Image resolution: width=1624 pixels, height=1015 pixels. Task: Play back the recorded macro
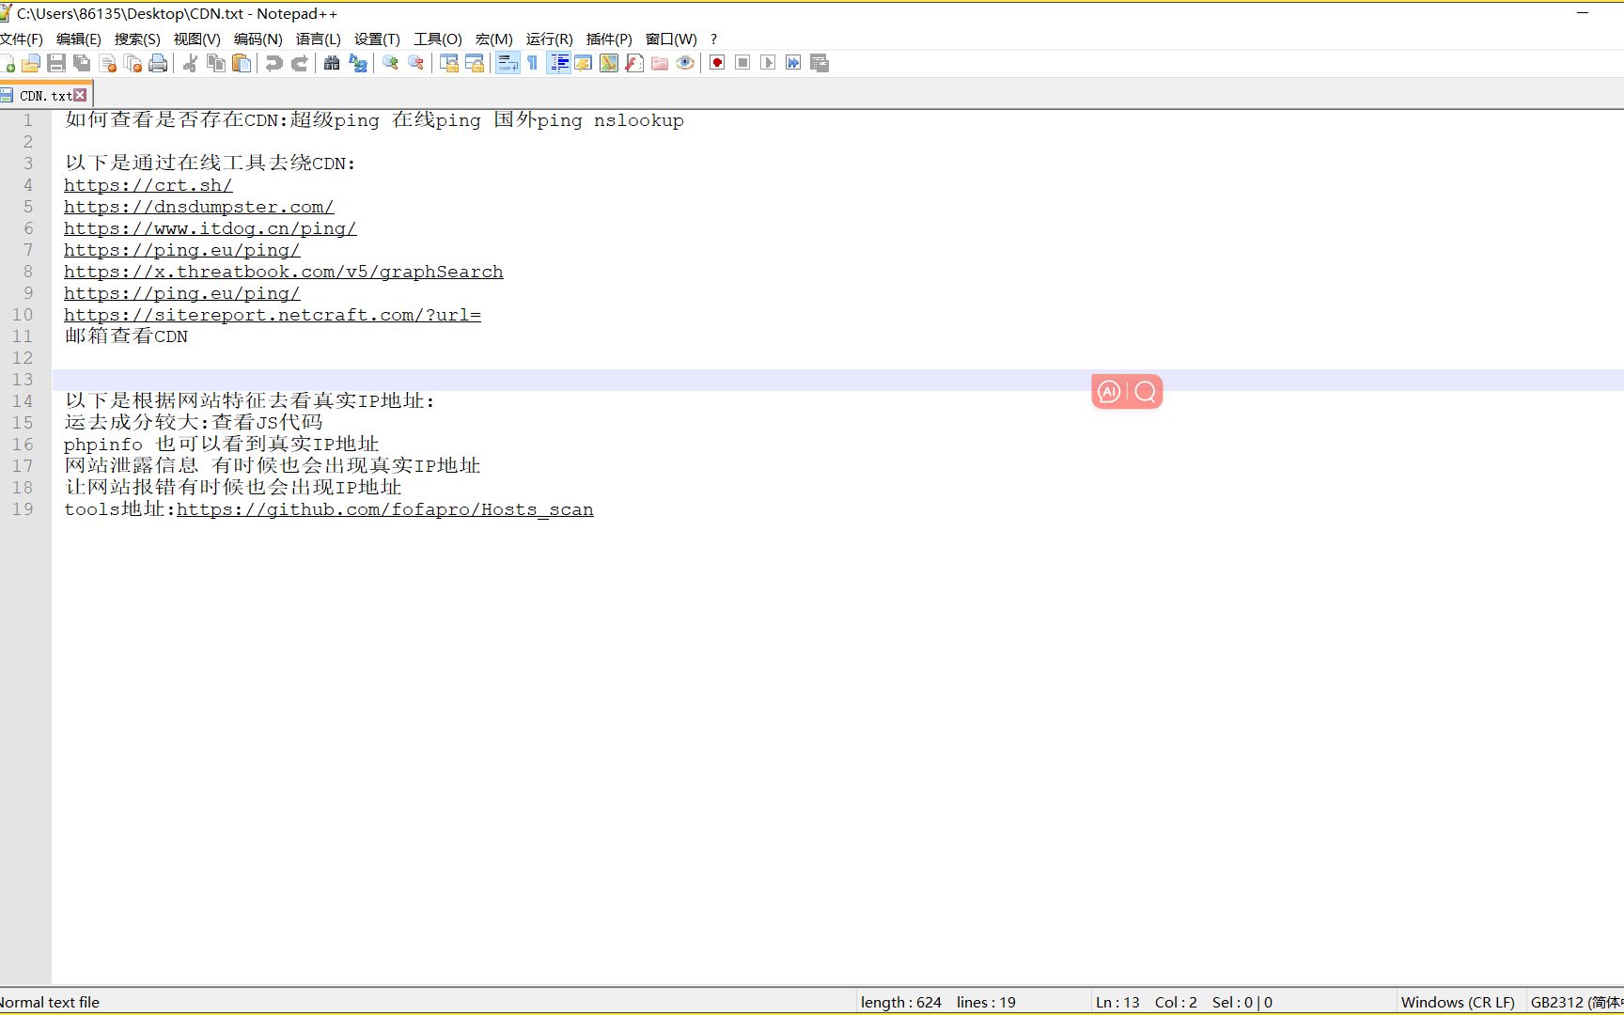pyautogui.click(x=768, y=63)
